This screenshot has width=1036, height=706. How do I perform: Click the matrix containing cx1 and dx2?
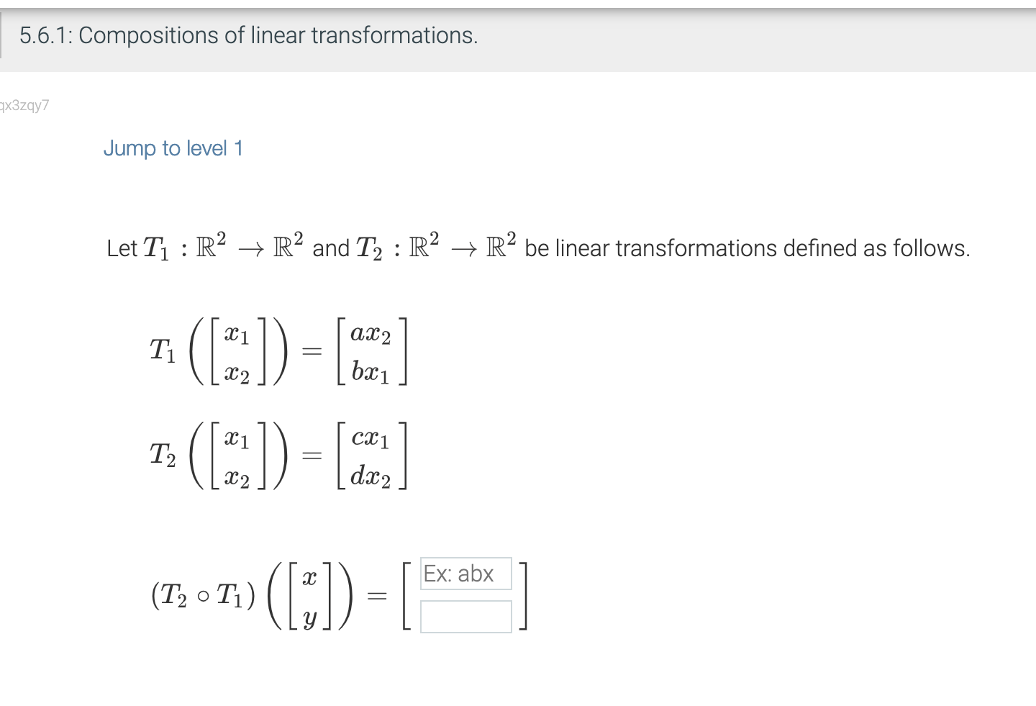coord(371,456)
